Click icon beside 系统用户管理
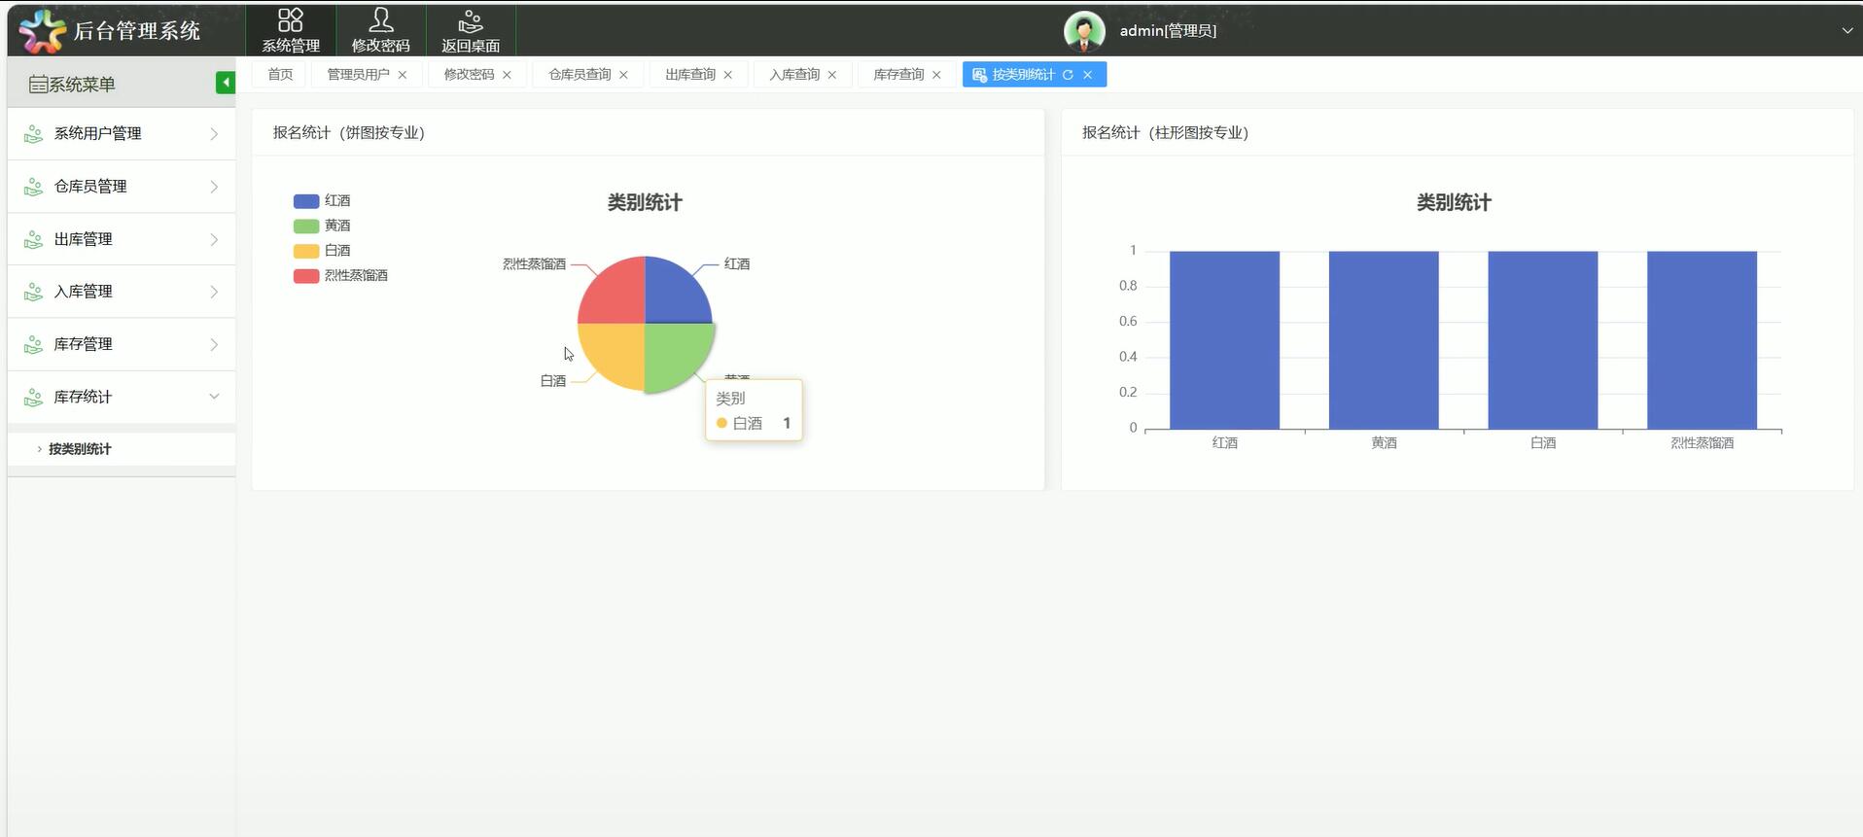 tap(33, 134)
